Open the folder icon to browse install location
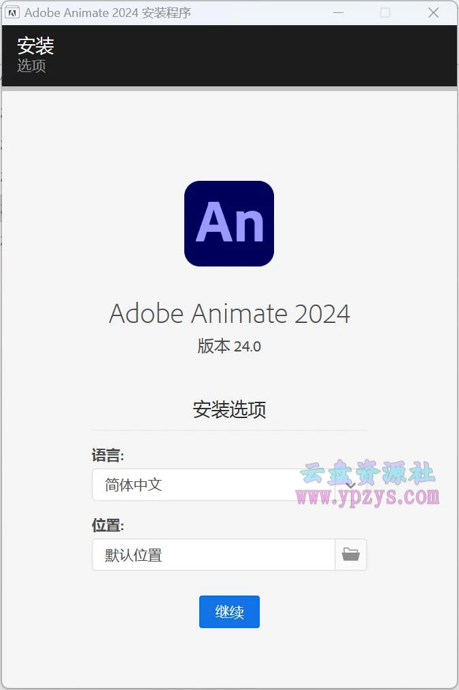The image size is (459, 690). tap(350, 555)
